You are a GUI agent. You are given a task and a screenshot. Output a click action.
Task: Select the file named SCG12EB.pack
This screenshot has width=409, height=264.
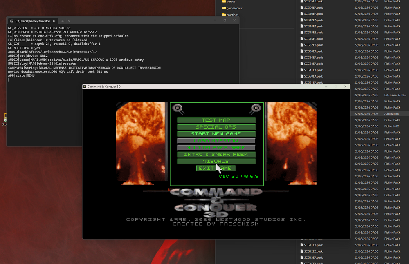coord(313,251)
